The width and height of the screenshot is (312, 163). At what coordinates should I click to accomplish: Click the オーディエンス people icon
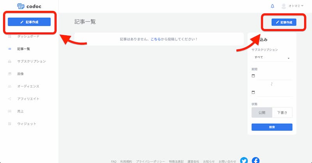pos(9,86)
